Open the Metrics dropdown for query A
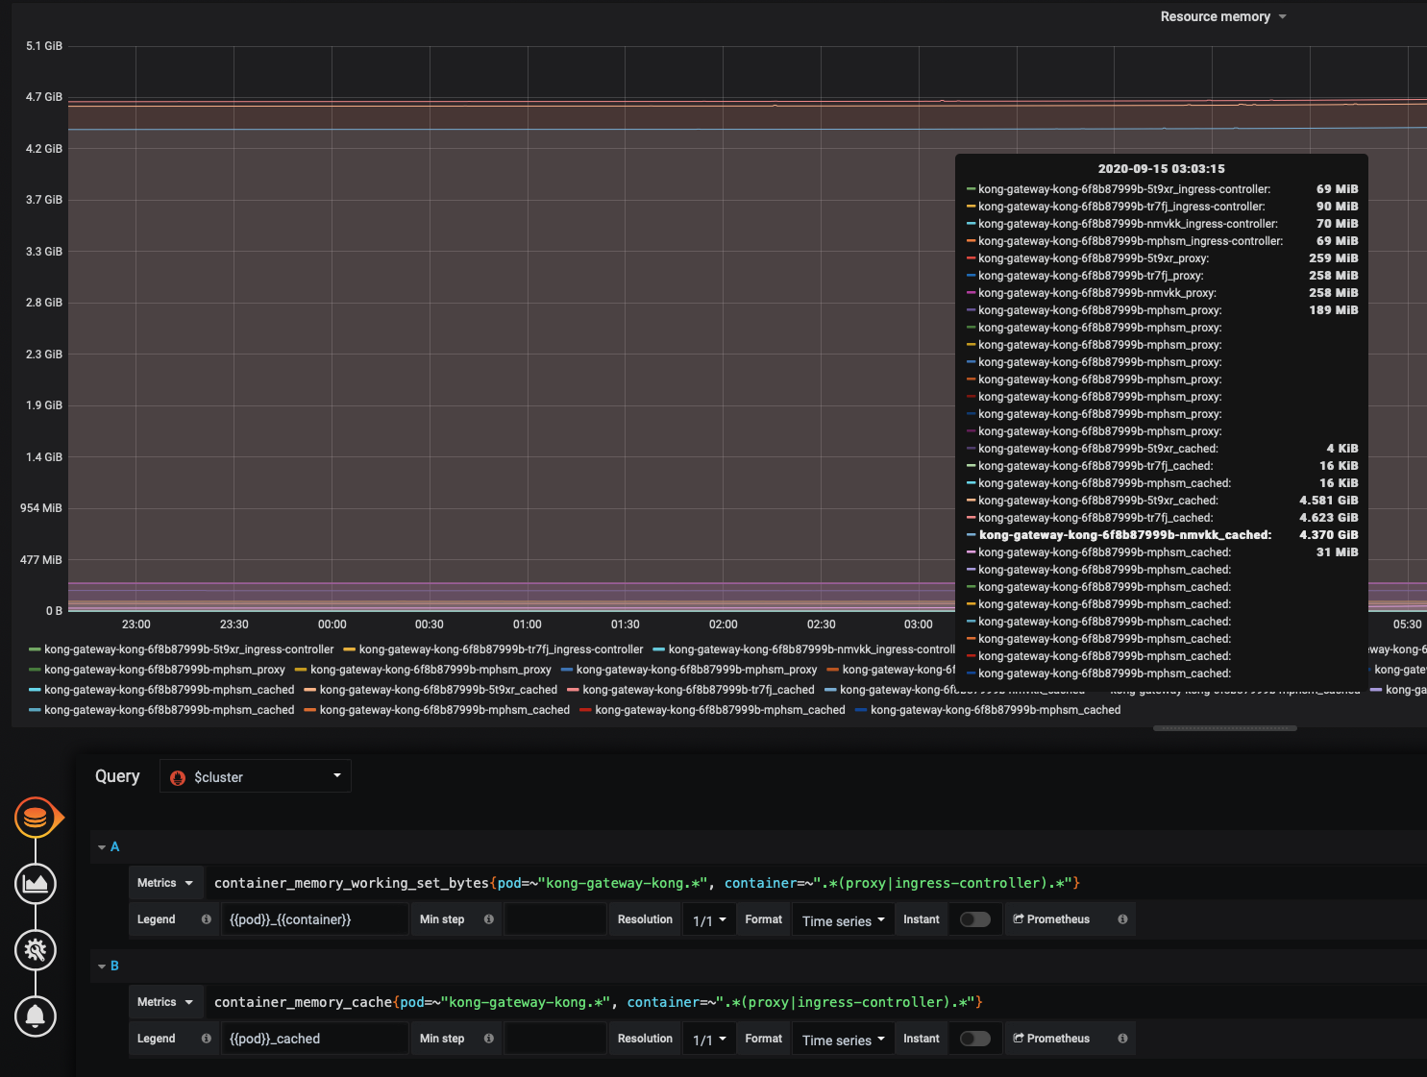The image size is (1427, 1077). coord(165,883)
